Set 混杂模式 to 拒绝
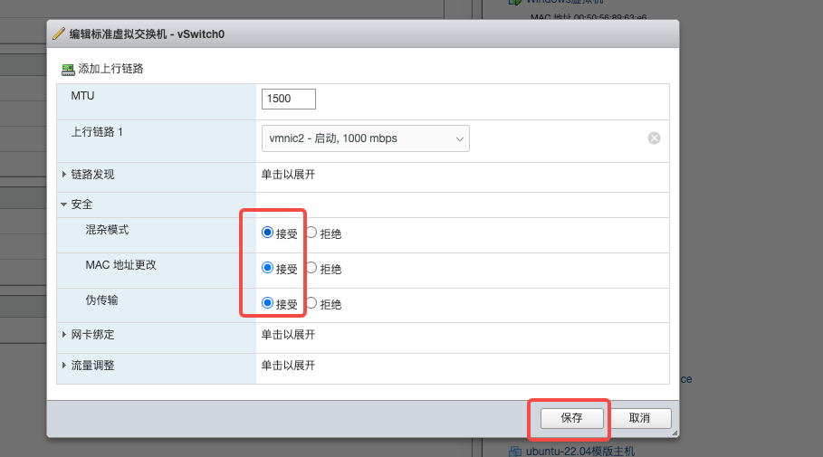 311,233
